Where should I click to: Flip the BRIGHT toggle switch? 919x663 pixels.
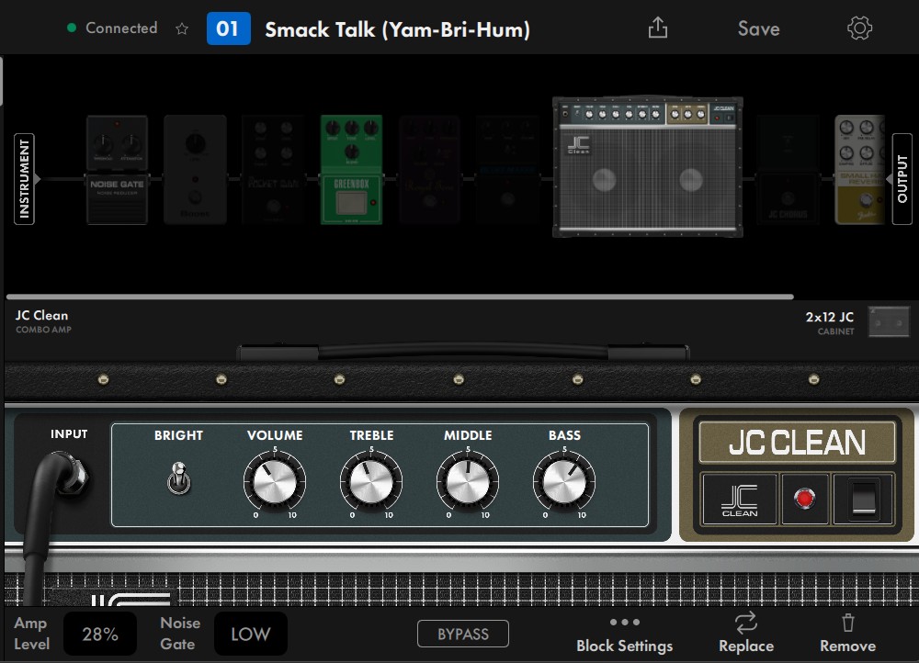(x=179, y=478)
